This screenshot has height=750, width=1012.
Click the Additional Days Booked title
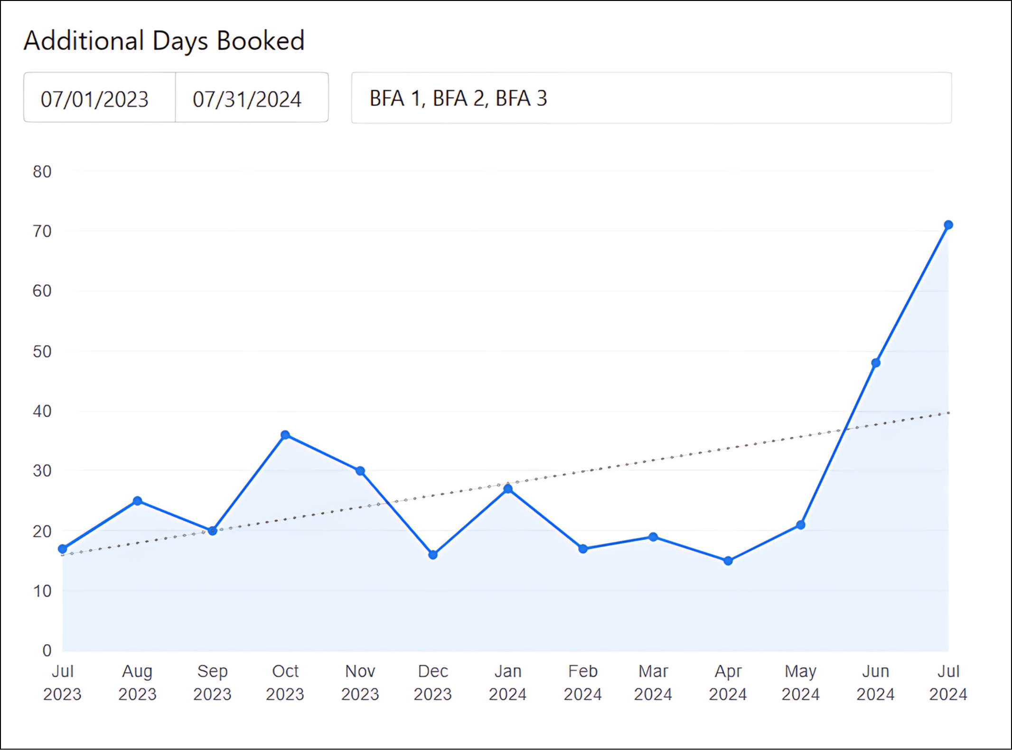(164, 41)
